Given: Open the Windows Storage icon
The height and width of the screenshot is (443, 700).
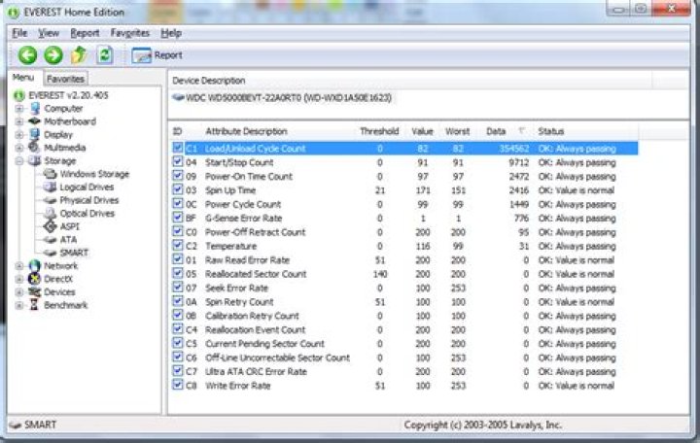Looking at the screenshot, I should 50,174.
